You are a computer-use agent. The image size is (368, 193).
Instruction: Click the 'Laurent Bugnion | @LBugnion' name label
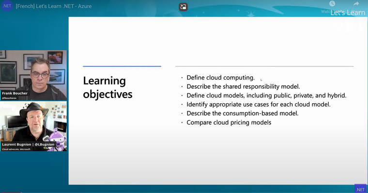[28, 144]
